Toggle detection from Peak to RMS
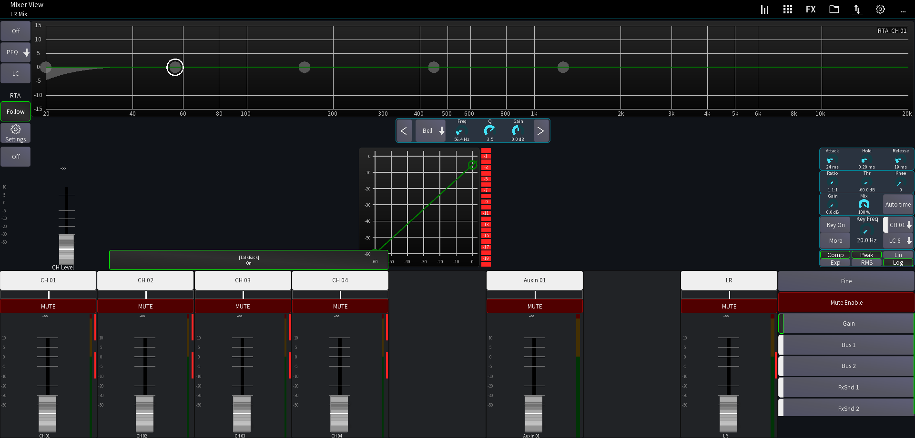This screenshot has height=438, width=915. [866, 262]
